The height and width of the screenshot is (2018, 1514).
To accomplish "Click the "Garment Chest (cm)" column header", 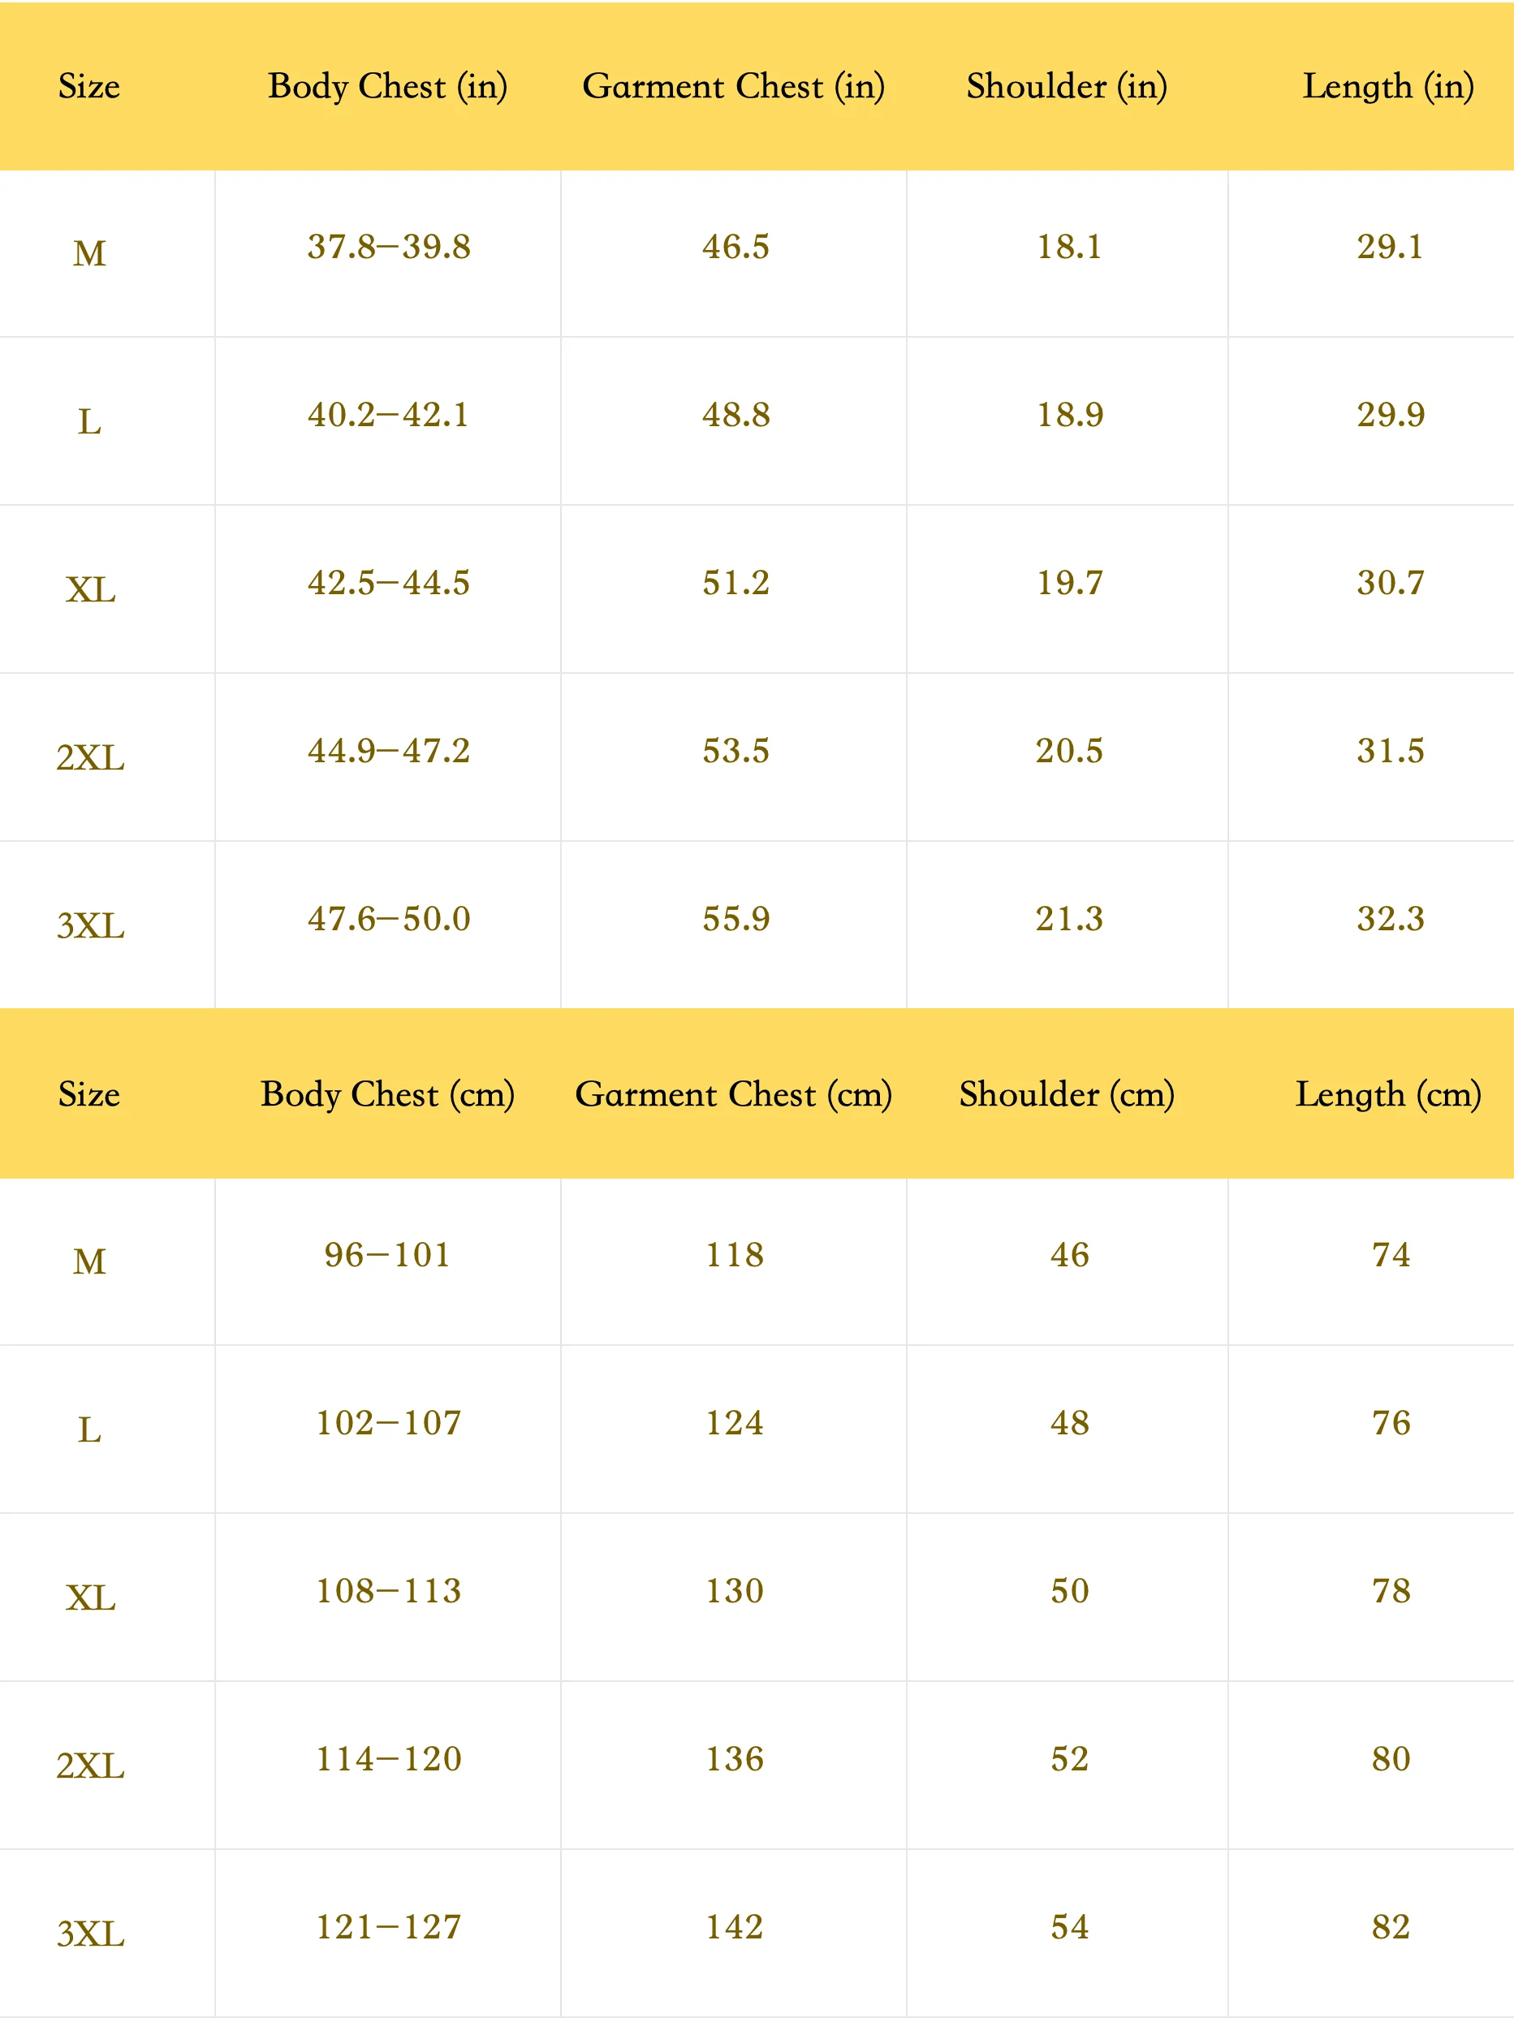I will 734,1095.
